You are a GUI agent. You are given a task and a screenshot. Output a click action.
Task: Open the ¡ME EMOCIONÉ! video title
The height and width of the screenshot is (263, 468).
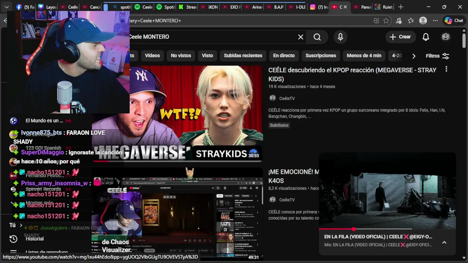294,176
